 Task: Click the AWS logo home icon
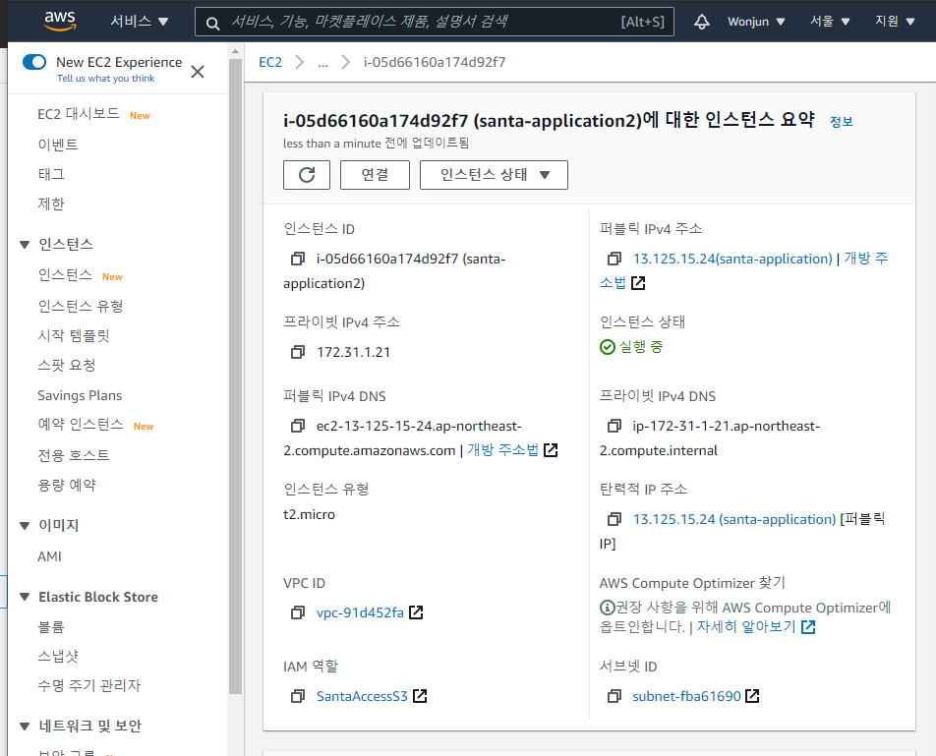coord(60,21)
